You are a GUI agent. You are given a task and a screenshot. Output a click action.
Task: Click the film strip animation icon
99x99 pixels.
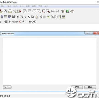pyautogui.click(x=60, y=17)
